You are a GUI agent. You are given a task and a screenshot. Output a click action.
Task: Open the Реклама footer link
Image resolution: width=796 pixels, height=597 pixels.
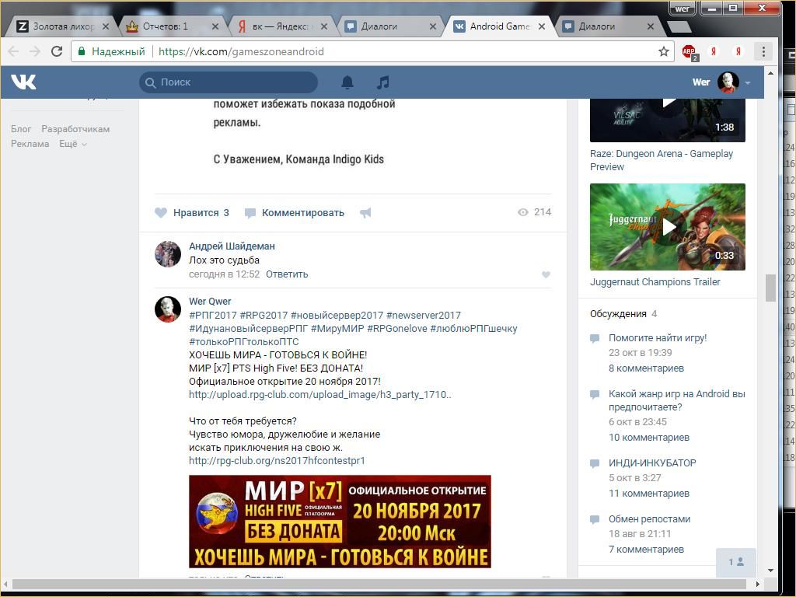pyautogui.click(x=30, y=144)
